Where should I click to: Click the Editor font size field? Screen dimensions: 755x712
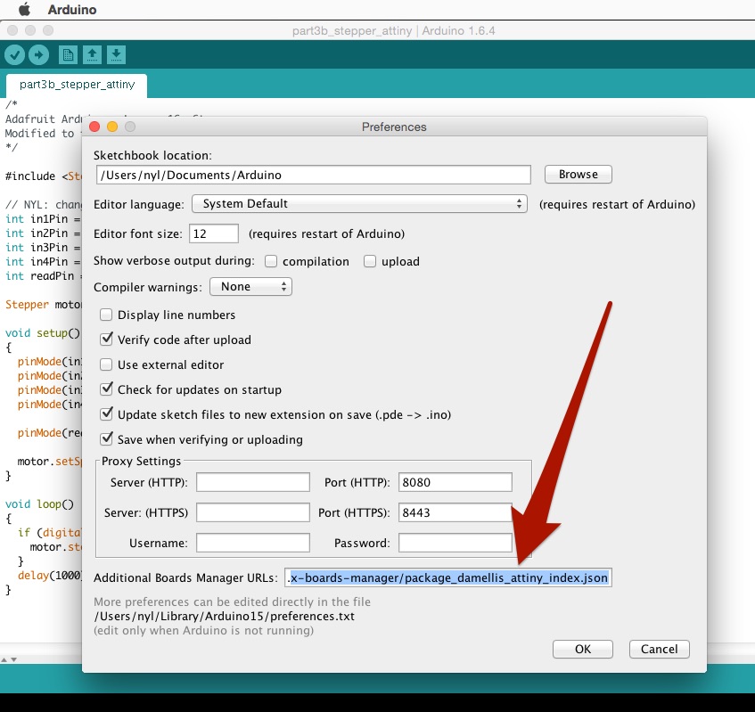214,233
